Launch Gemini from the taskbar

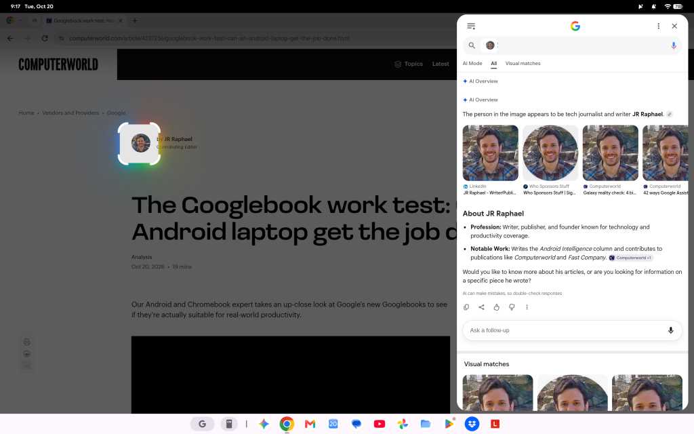264,424
